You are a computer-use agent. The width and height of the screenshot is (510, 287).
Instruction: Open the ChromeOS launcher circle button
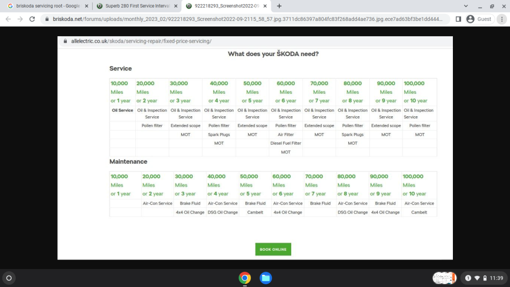(x=9, y=278)
